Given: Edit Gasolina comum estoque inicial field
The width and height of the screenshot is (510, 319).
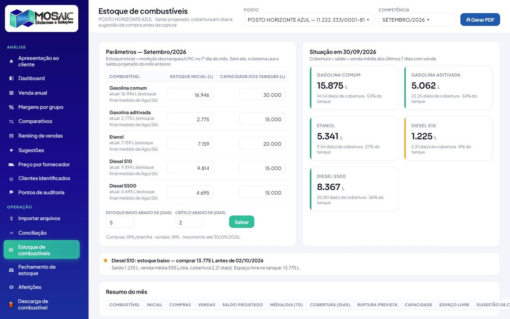Looking at the screenshot, I should coord(190,94).
